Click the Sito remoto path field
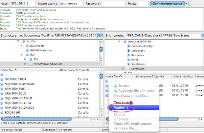This screenshot has width=204, height=133. point(163,36)
